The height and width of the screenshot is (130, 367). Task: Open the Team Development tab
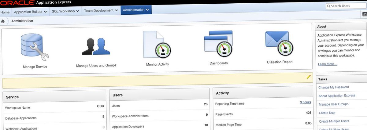pos(101,11)
